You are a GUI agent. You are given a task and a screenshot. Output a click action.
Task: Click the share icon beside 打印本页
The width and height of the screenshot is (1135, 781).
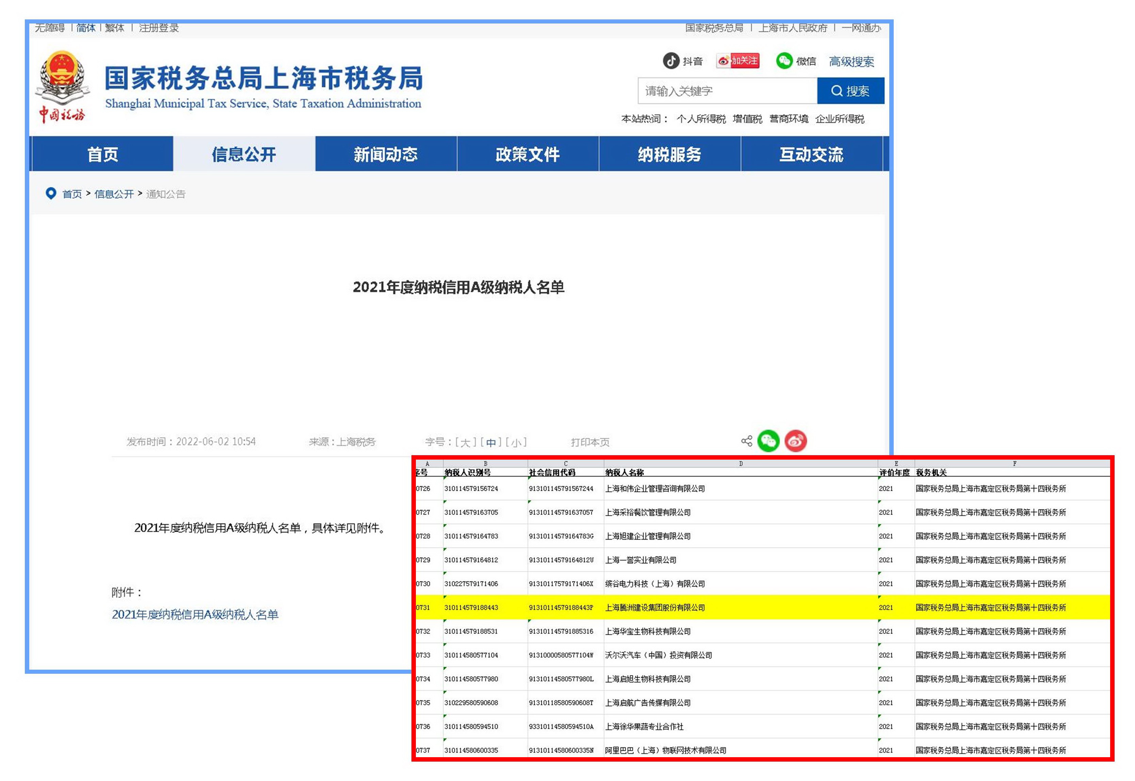[x=747, y=441]
